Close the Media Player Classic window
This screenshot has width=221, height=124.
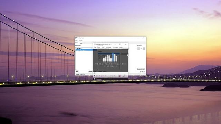point(125,44)
